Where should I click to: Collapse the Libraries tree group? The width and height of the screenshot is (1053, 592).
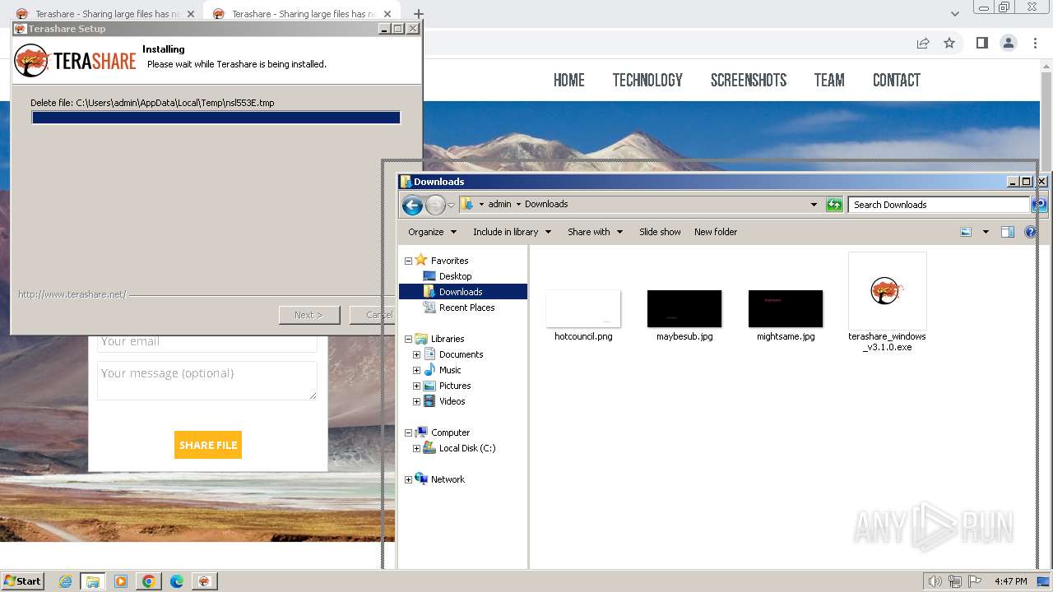[x=408, y=339]
